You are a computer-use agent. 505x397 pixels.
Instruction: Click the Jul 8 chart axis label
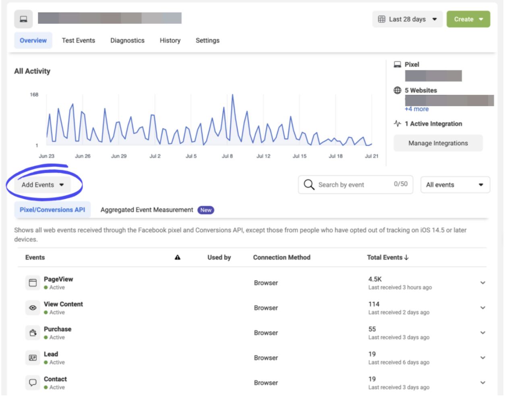point(227,156)
